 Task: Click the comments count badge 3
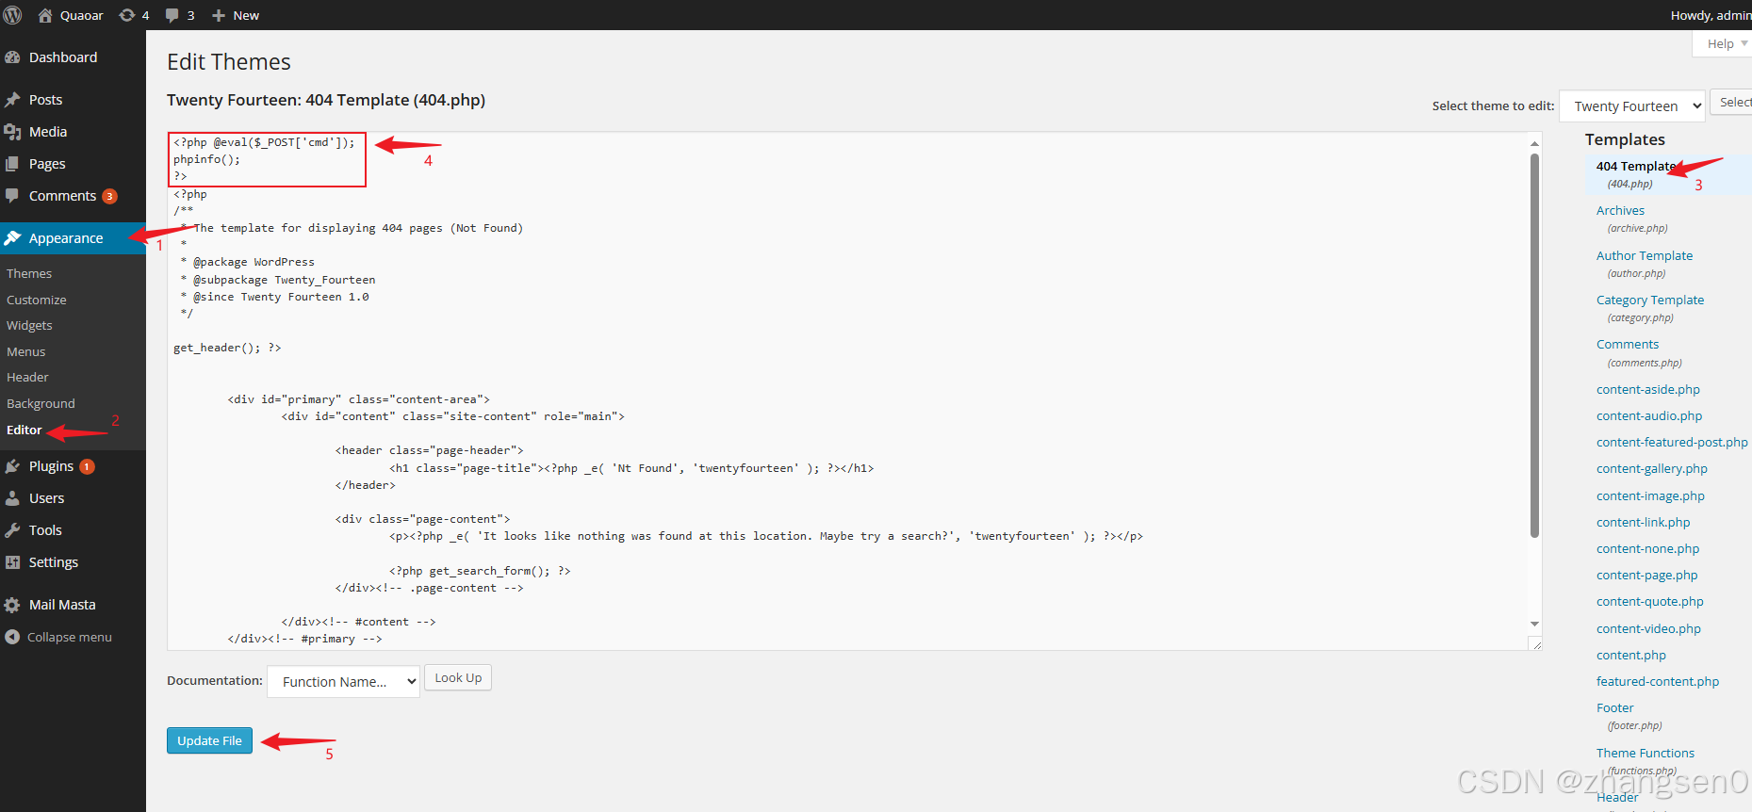click(x=110, y=196)
